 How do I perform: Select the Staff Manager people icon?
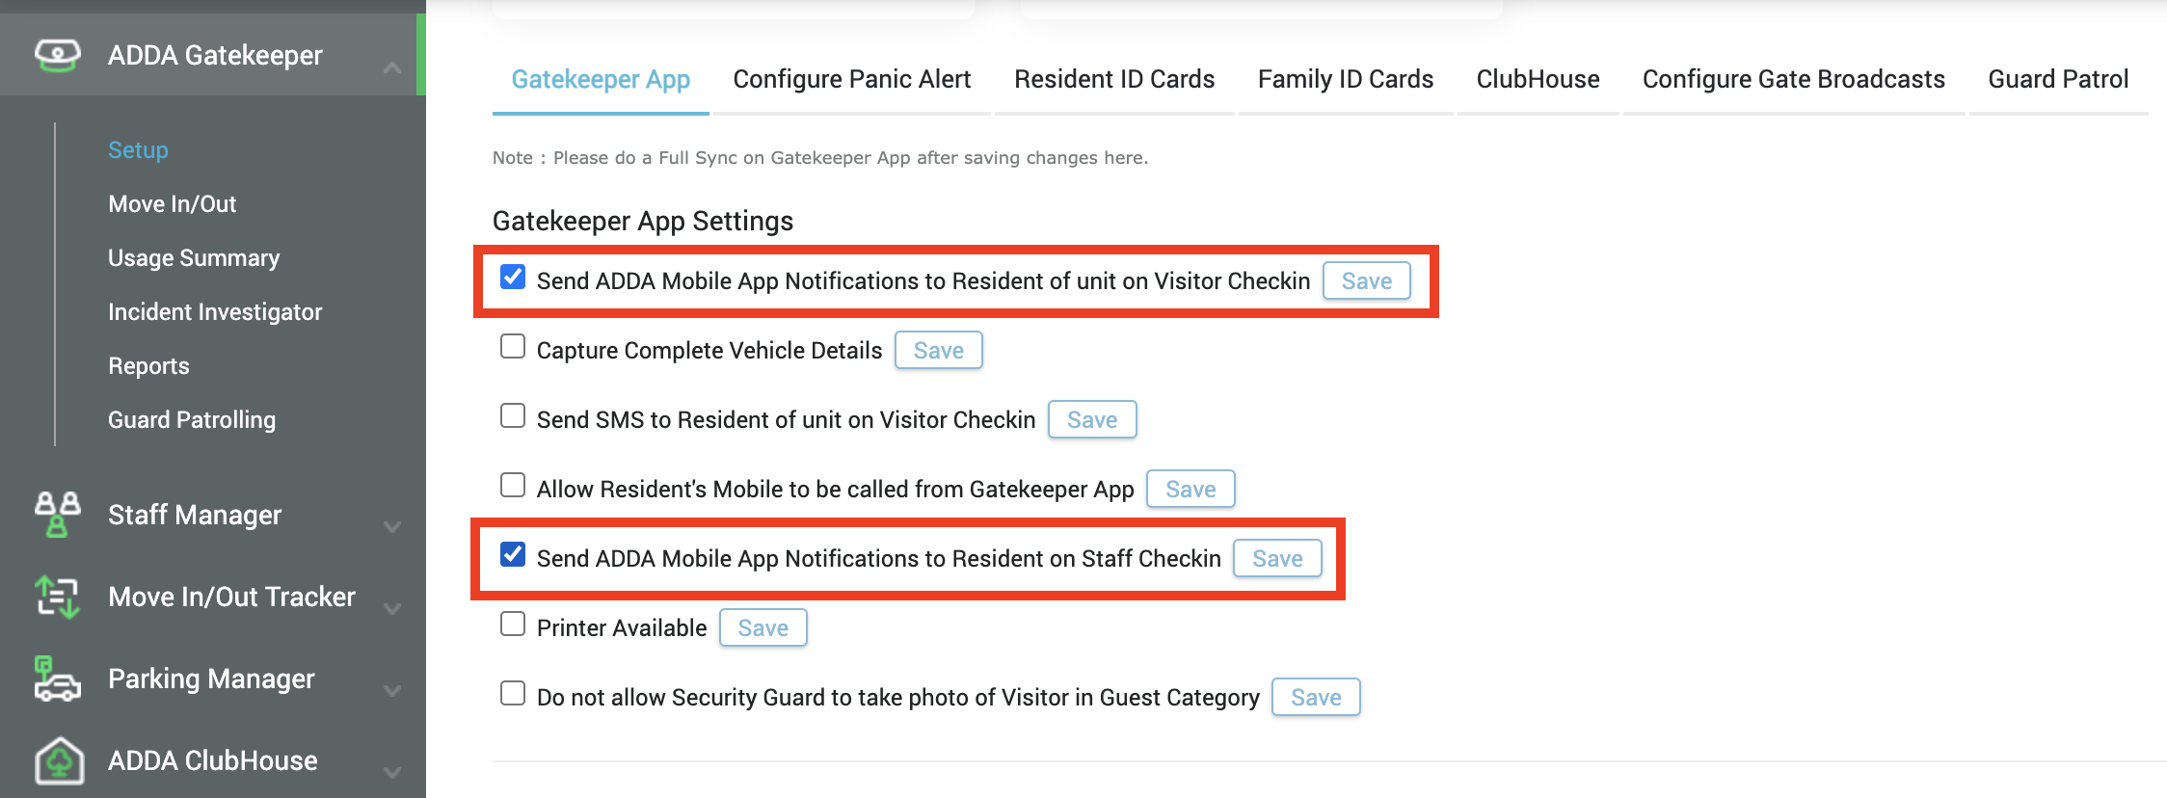(56, 515)
